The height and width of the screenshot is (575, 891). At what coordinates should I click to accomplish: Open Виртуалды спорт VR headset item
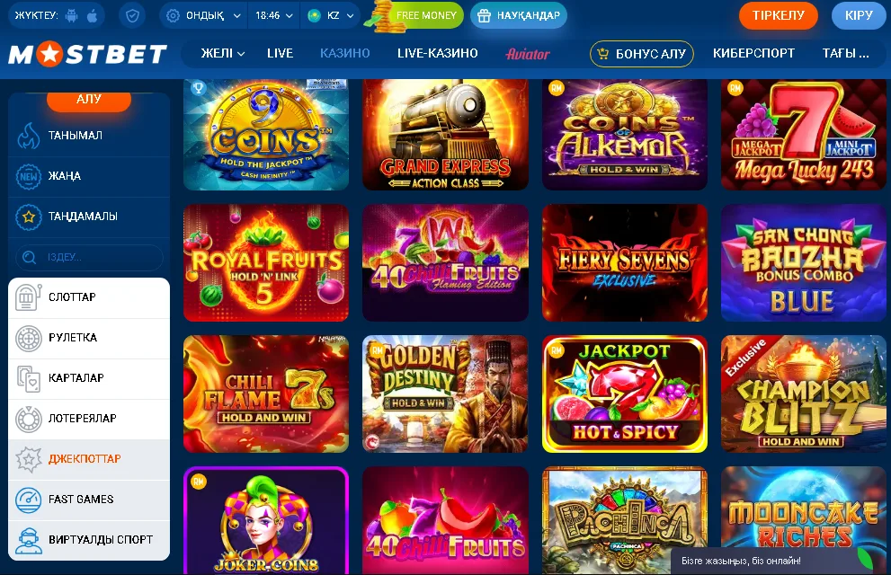(89, 540)
